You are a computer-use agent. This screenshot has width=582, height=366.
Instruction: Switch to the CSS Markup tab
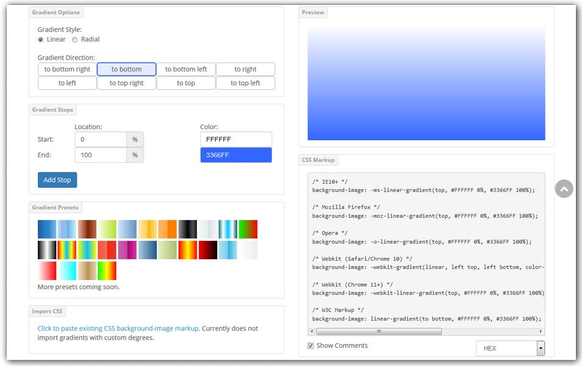coord(318,159)
